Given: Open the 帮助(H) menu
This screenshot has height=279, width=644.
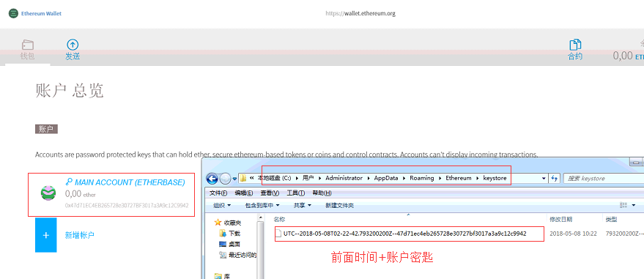Looking at the screenshot, I should coord(322,193).
